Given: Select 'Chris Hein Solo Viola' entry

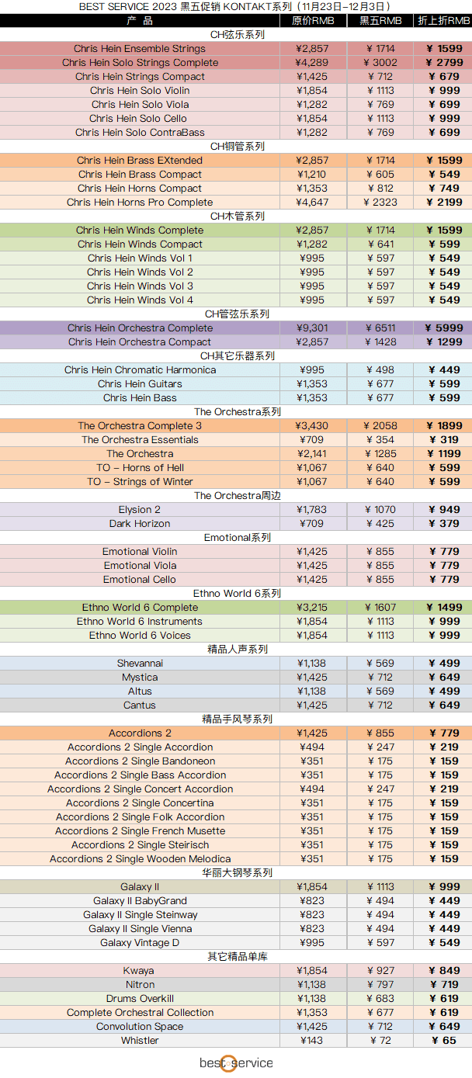Looking at the screenshot, I should (140, 105).
